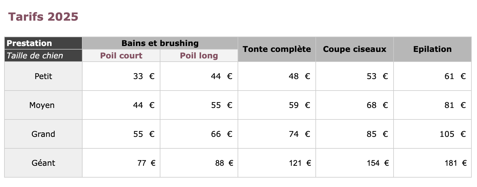Select the Moyen row label
This screenshot has height=187, width=477.
tap(43, 105)
